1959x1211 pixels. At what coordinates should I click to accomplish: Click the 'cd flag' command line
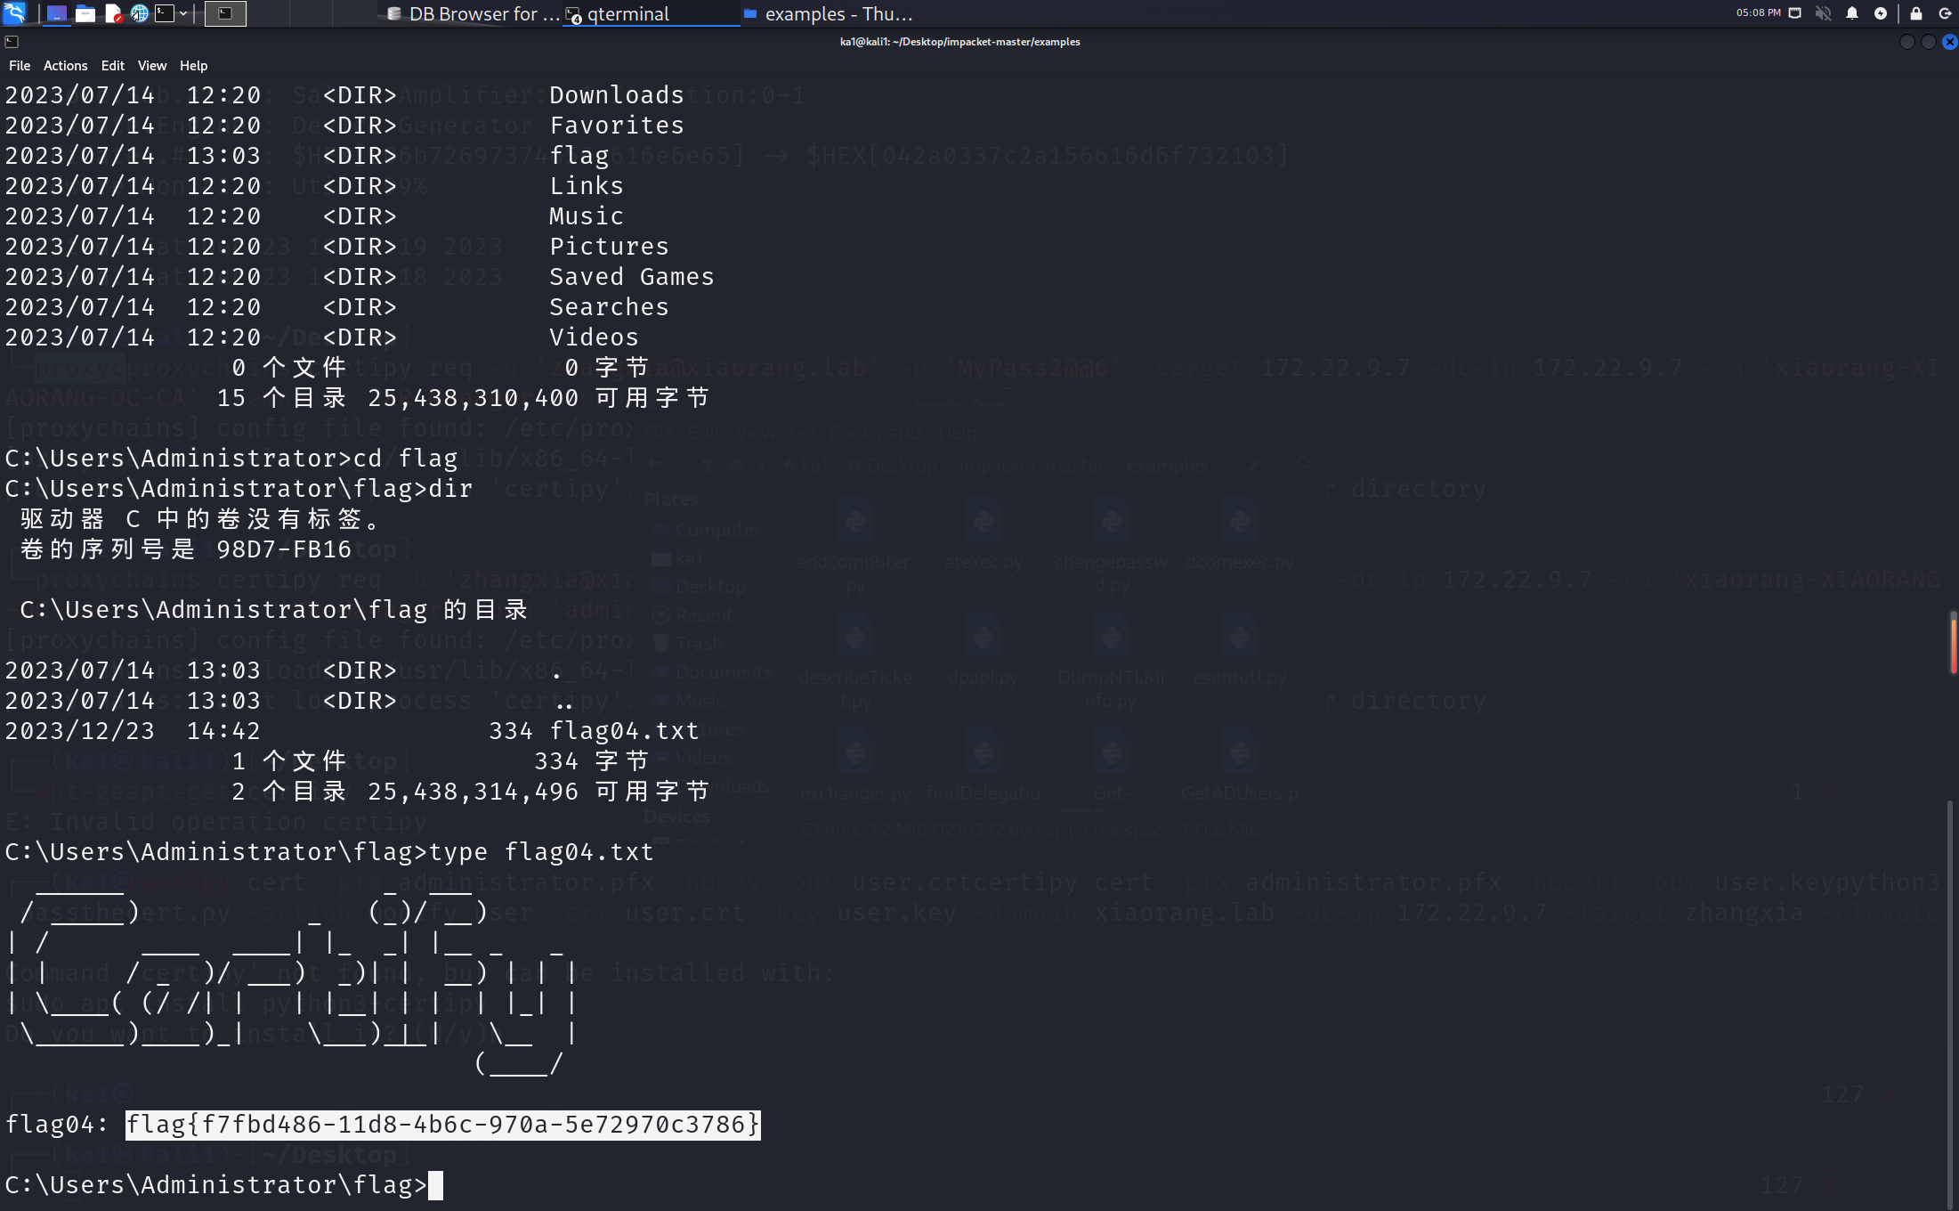[231, 459]
